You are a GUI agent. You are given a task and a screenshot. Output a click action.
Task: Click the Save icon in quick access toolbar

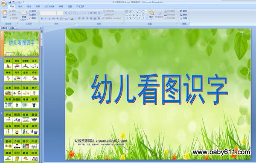click(10, 2)
